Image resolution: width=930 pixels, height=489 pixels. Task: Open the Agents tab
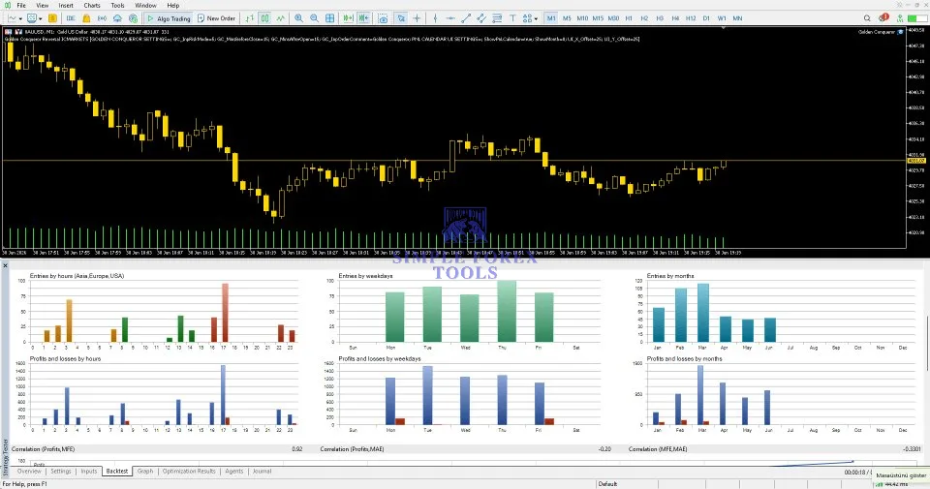coord(234,472)
